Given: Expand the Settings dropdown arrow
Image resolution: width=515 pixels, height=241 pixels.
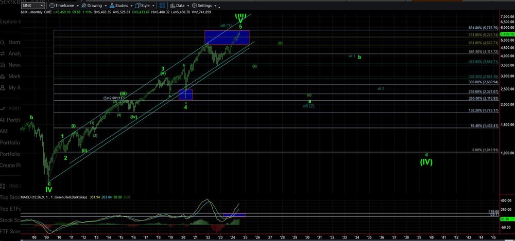Looking at the screenshot, I should coord(215,6).
